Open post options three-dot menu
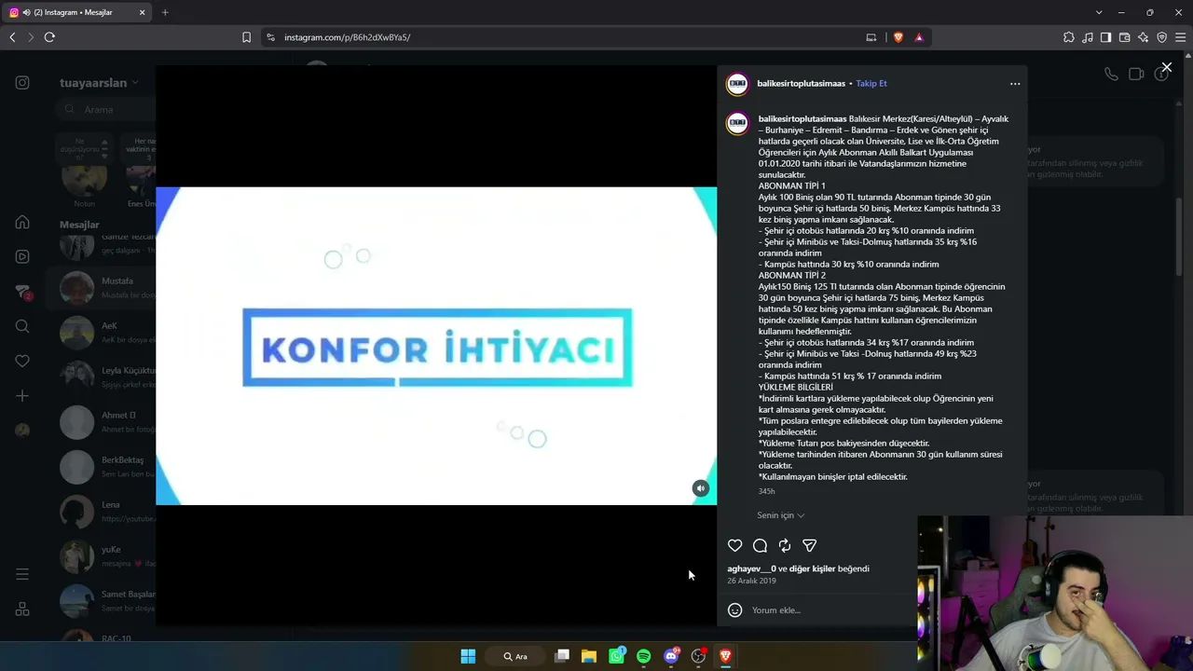The image size is (1193, 671). tap(1015, 83)
